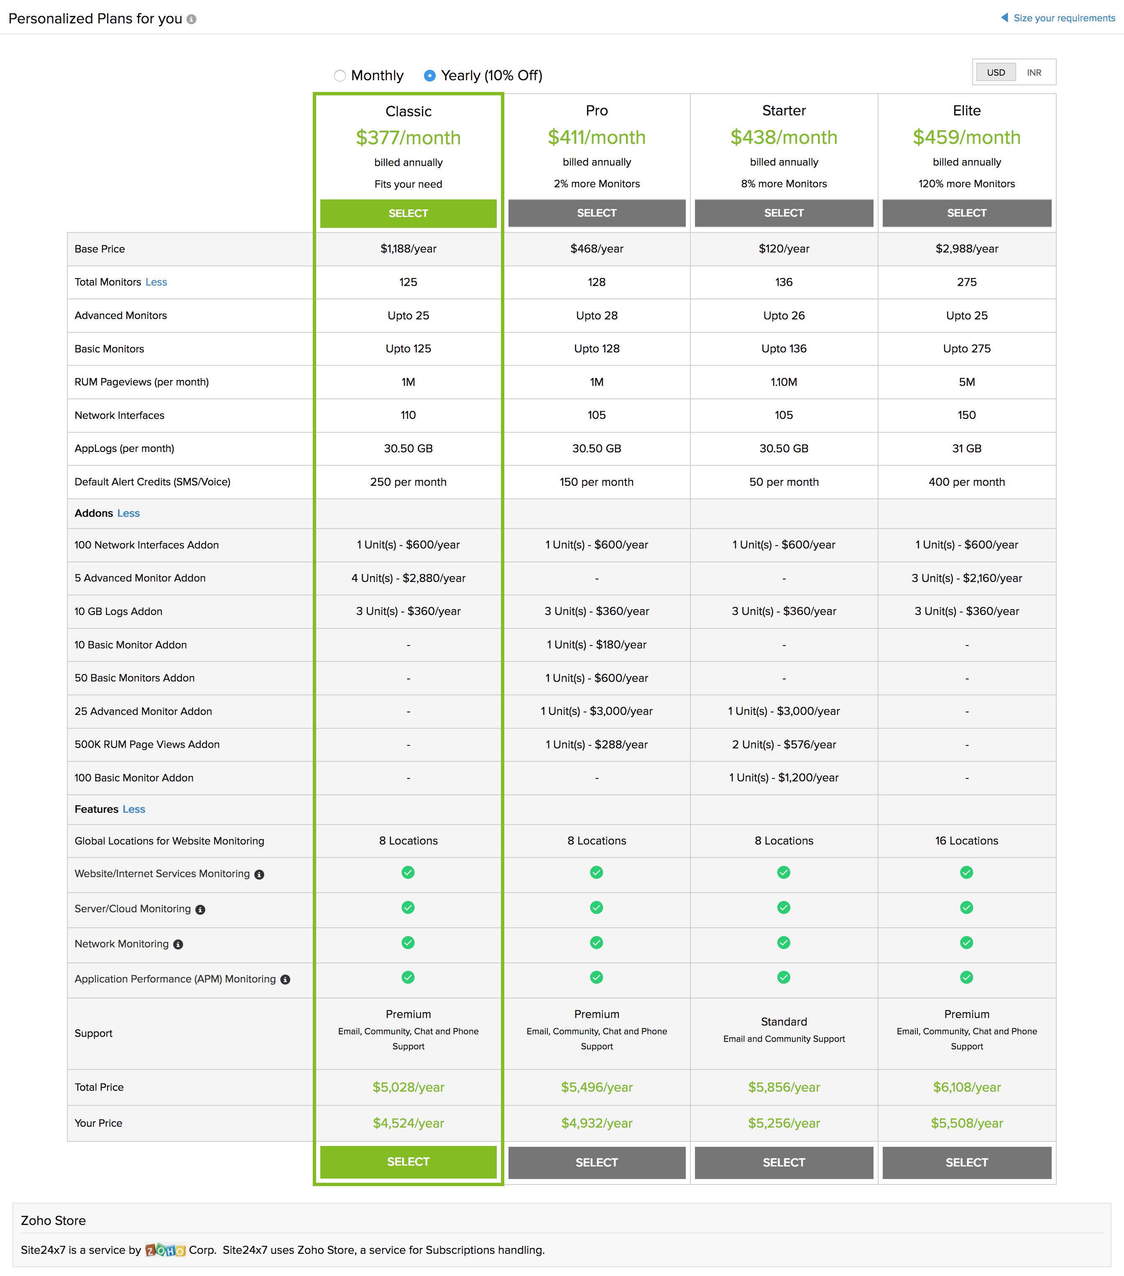Screen dimensions: 1124x1276
Task: Click info icon next to Website/Internet Services Monitoring
Action: (259, 875)
